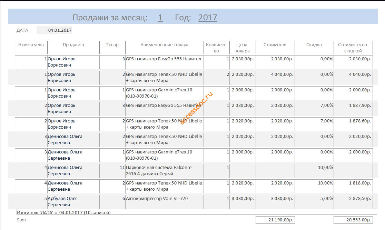The height and width of the screenshot is (230, 385).
Task: Click the 'Стоимость со скидкой' column header
Action: [x=353, y=47]
